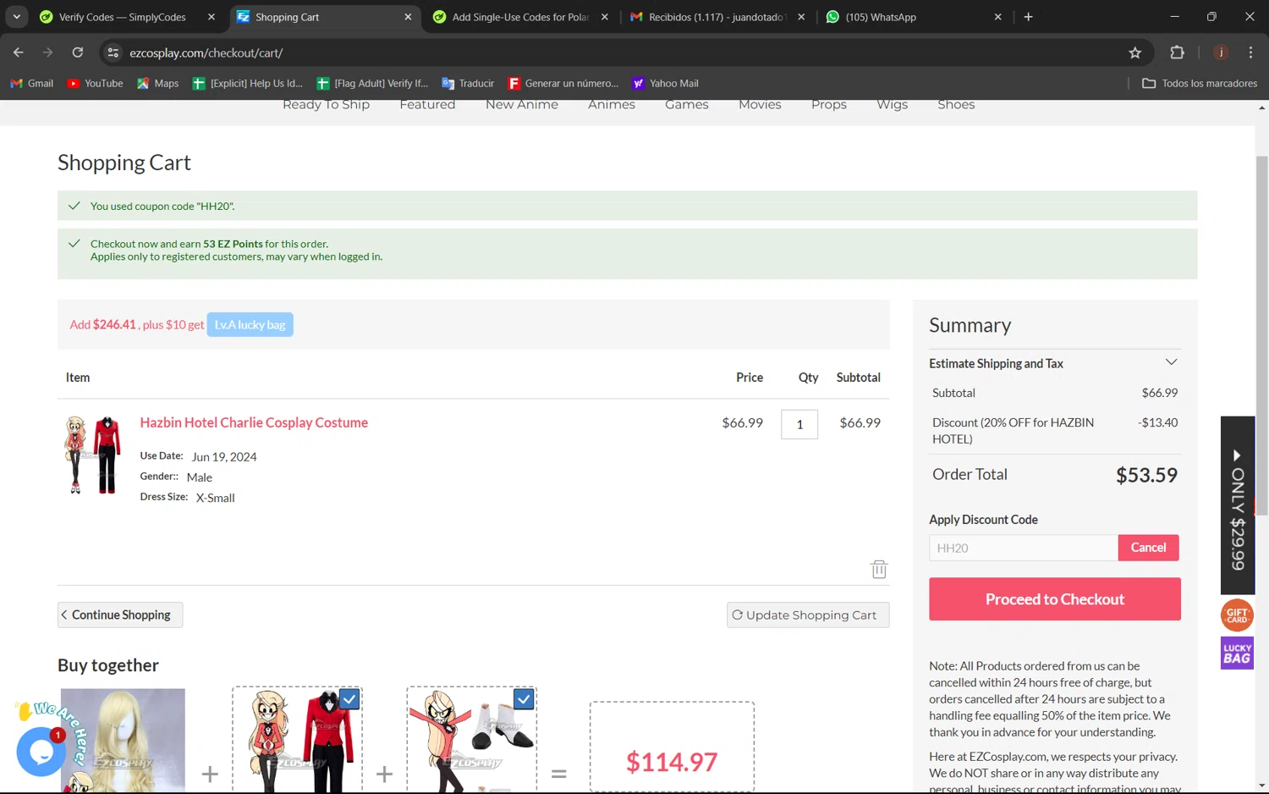1269x794 pixels.
Task: Remove item with trash icon
Action: tap(879, 570)
